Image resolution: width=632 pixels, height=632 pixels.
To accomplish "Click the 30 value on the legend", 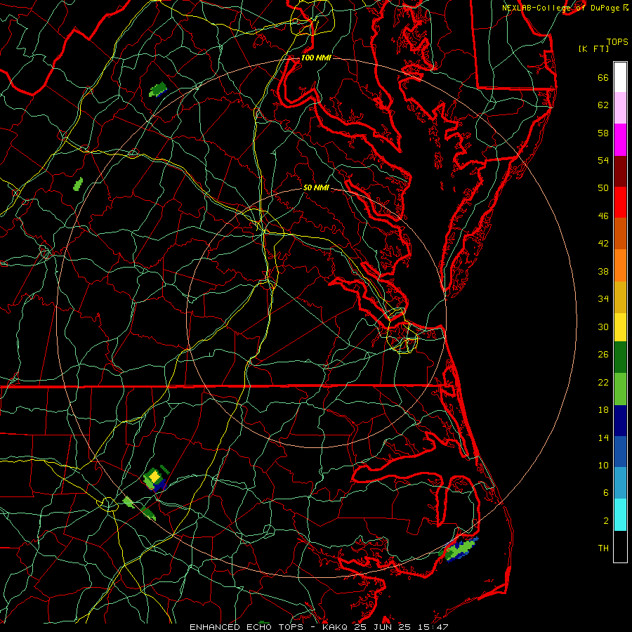I will pos(603,327).
